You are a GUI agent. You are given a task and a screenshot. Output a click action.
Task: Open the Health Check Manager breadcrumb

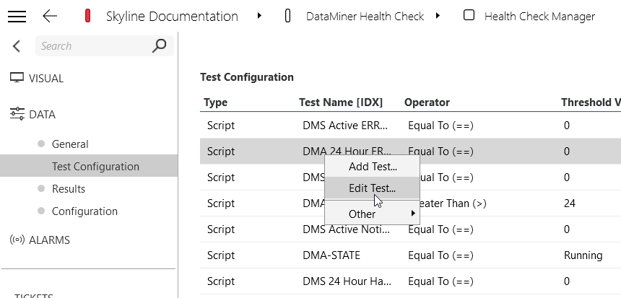539,17
